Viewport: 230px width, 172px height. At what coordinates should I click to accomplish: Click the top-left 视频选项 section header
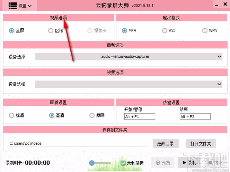coord(59,18)
